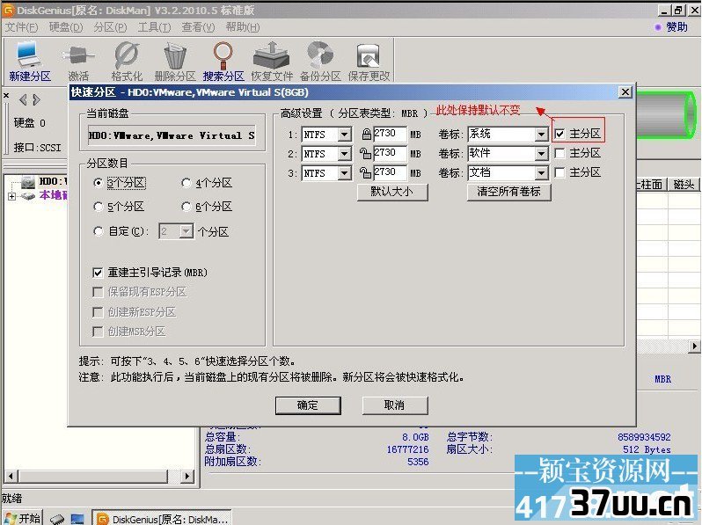Image resolution: width=702 pixels, height=525 pixels.
Task: Open the Tools (工具) menu
Action: tap(154, 27)
